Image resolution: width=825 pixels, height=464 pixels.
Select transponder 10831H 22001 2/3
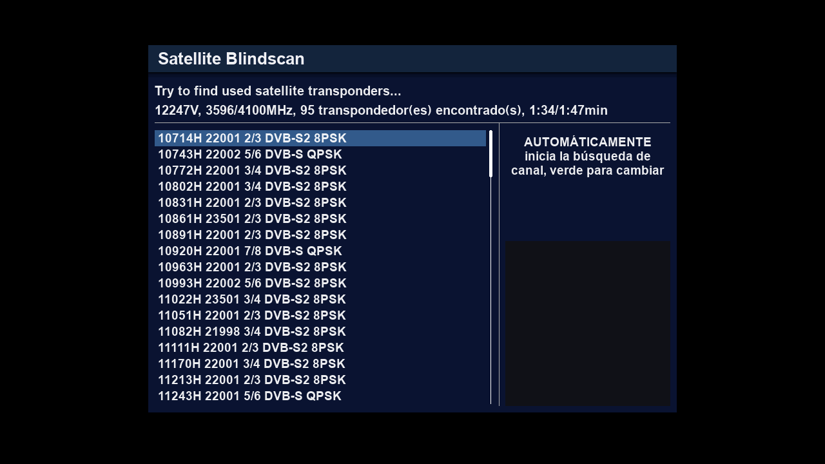(x=252, y=203)
